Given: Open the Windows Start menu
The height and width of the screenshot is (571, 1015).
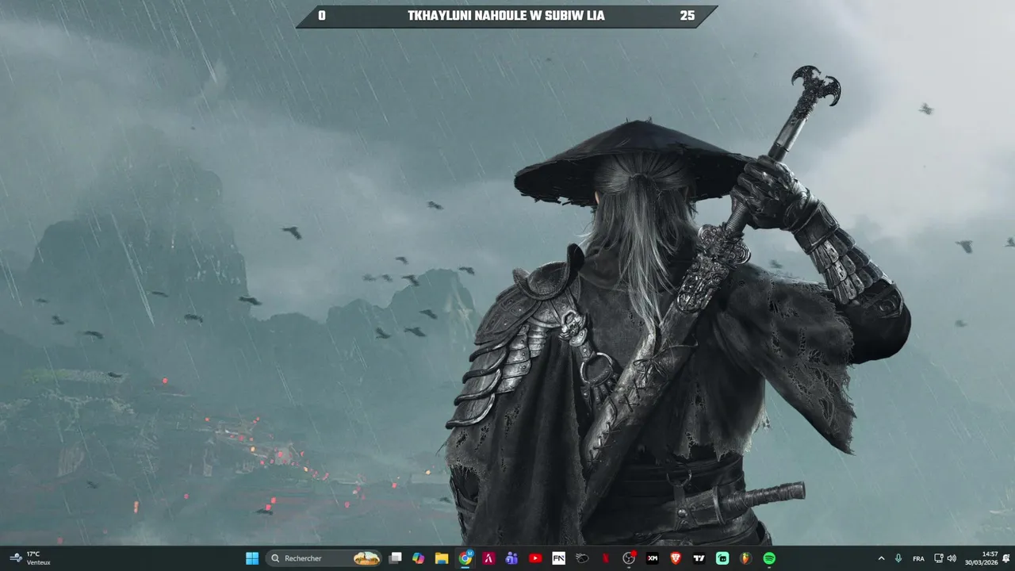Looking at the screenshot, I should pos(251,558).
